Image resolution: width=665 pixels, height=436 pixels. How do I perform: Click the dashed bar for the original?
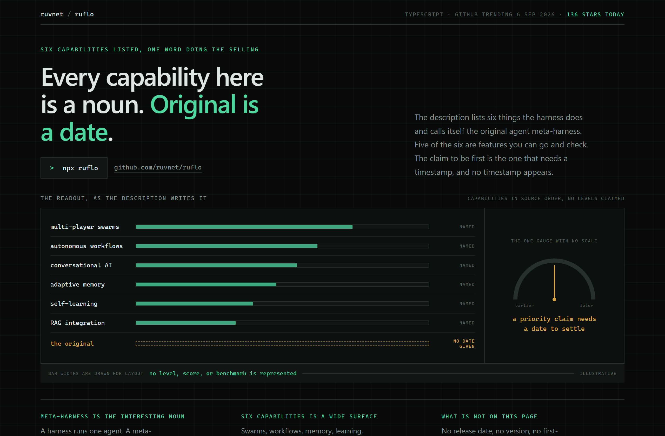282,344
